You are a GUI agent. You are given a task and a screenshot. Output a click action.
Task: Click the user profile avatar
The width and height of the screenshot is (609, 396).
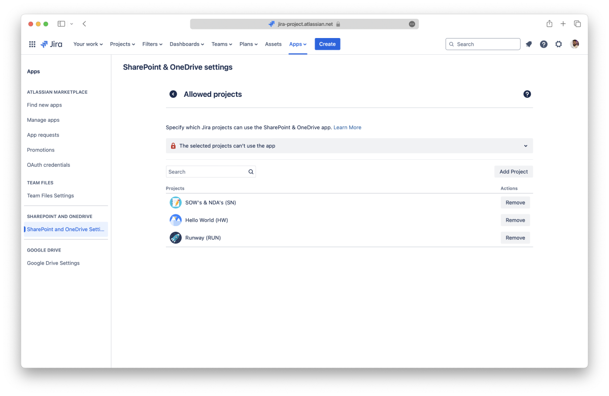[x=574, y=44]
